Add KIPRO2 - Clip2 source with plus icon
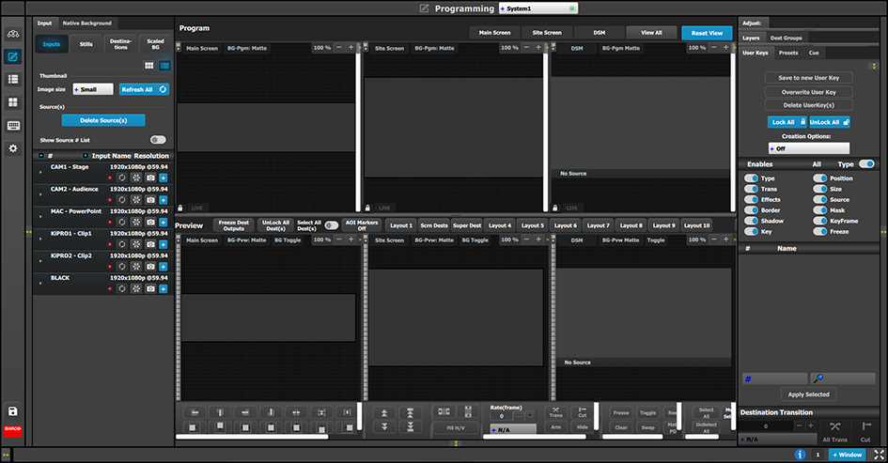The image size is (888, 463). (164, 266)
